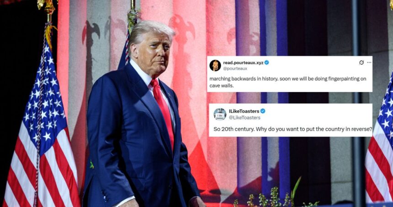Open the @pourteaux handle link
Image resolution: width=393 pixels, height=207 pixels.
click(235, 68)
